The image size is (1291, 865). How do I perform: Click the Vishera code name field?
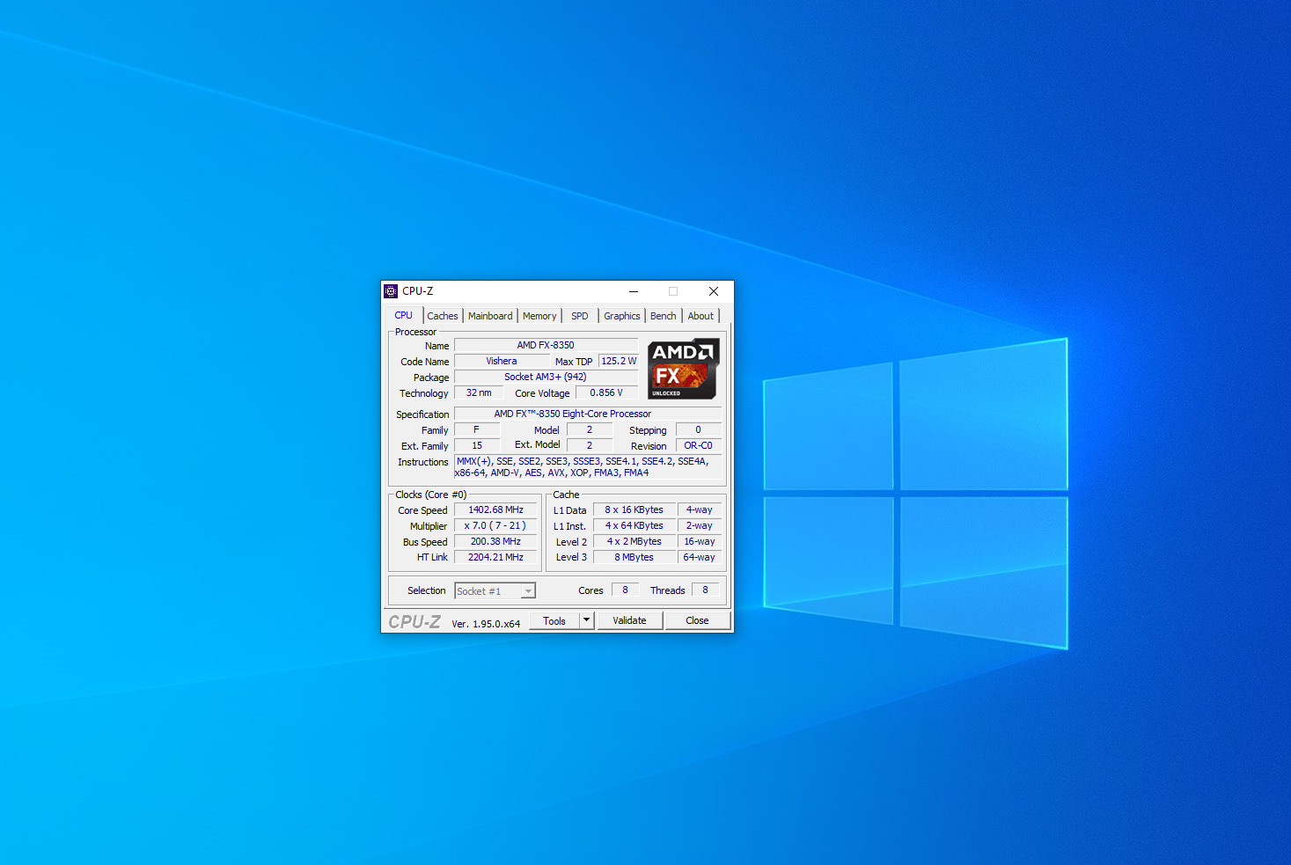point(502,361)
